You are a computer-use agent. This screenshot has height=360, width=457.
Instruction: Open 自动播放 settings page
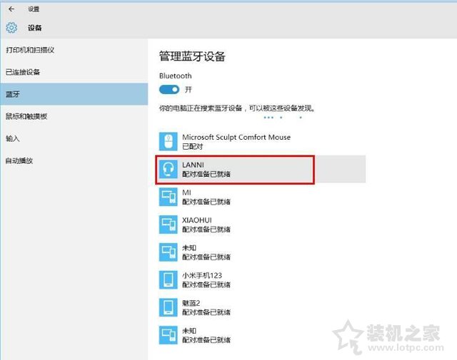pos(19,160)
